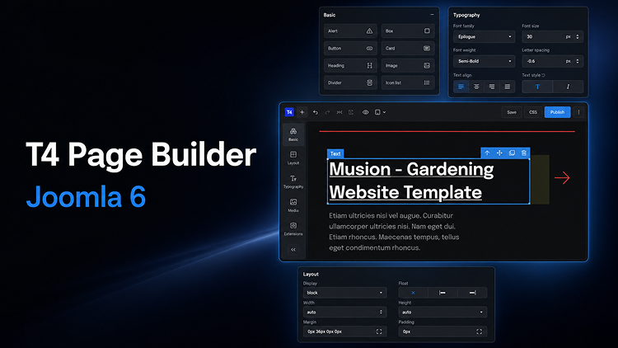The image size is (618, 348).
Task: Click the move handle icon on Text block
Action: (499, 153)
